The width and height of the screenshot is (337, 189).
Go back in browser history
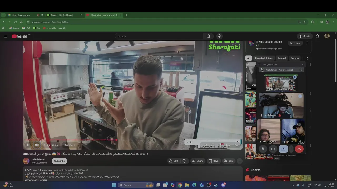[3, 22]
